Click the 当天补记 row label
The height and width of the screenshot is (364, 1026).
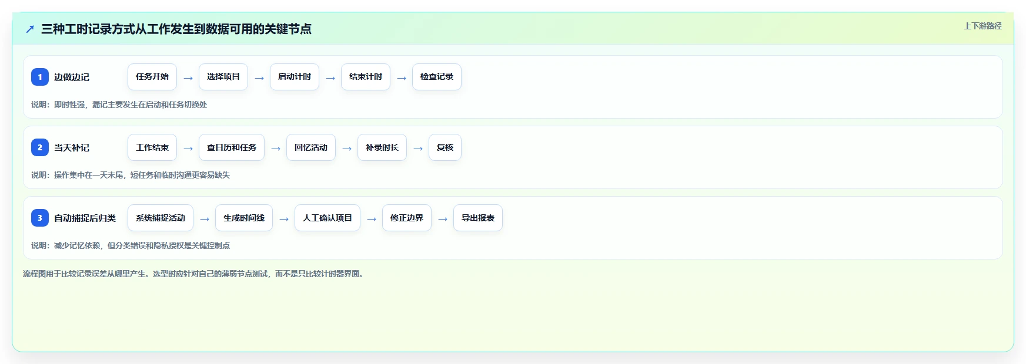tap(72, 147)
